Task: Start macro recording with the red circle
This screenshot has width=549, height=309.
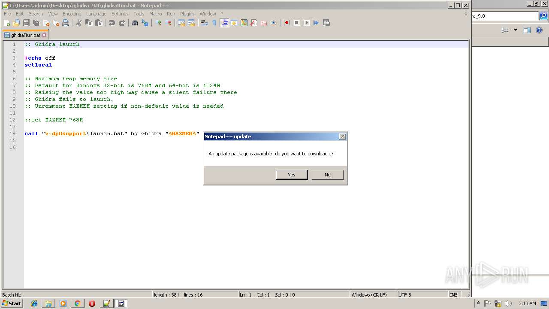Action: (287, 23)
